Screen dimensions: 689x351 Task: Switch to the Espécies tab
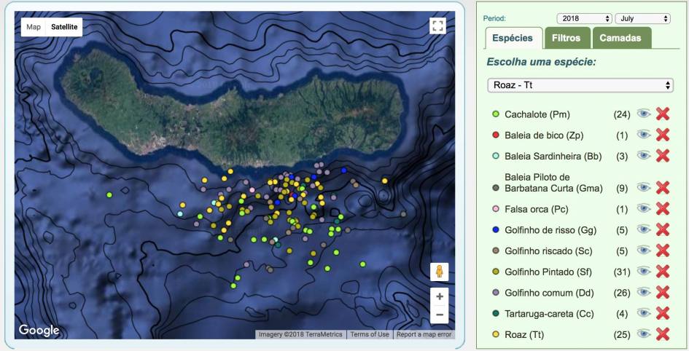(x=513, y=38)
